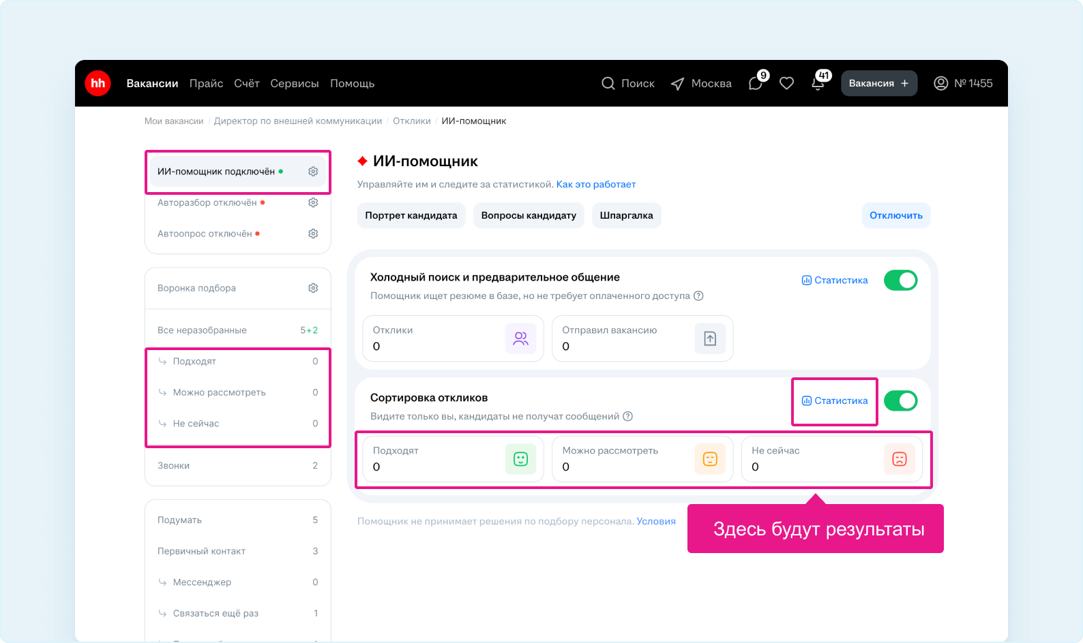Open settings gear for Авторазбор отключён

pyautogui.click(x=313, y=202)
